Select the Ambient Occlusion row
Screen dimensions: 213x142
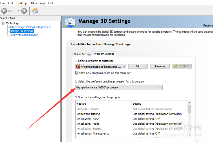pyautogui.click(x=132, y=109)
